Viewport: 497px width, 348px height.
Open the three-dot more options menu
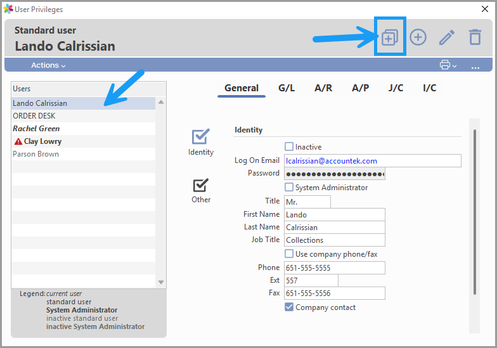475,67
